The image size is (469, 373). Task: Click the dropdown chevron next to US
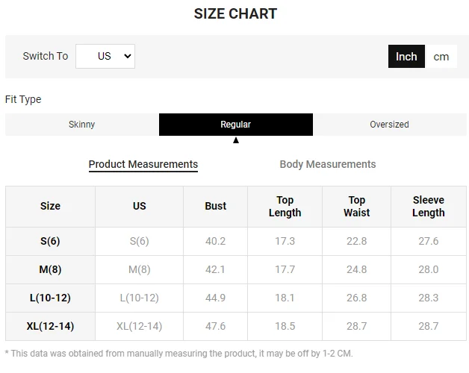[128, 56]
